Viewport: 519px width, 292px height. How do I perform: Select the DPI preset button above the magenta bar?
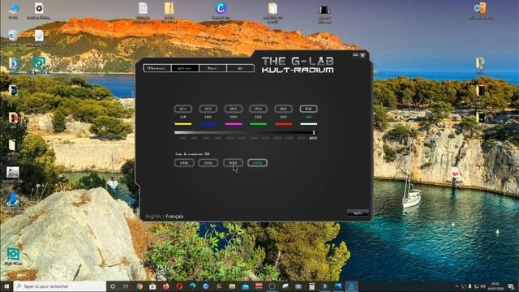pos(234,109)
